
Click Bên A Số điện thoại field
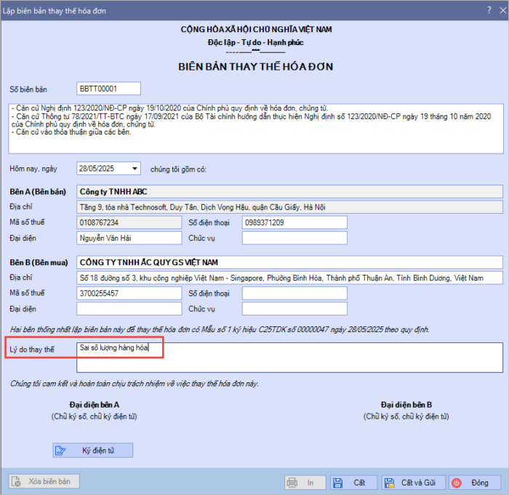294,222
